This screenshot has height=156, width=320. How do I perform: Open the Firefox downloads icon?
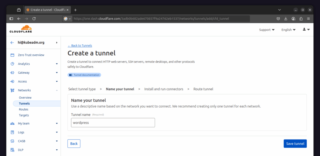(x=286, y=18)
